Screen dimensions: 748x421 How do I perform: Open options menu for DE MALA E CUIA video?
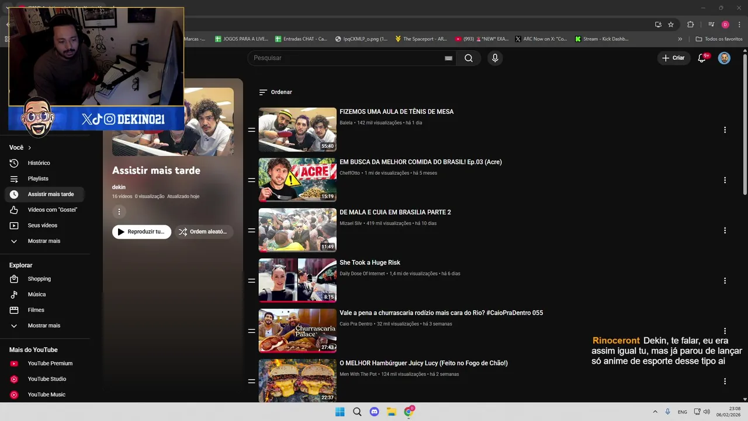[725, 230]
